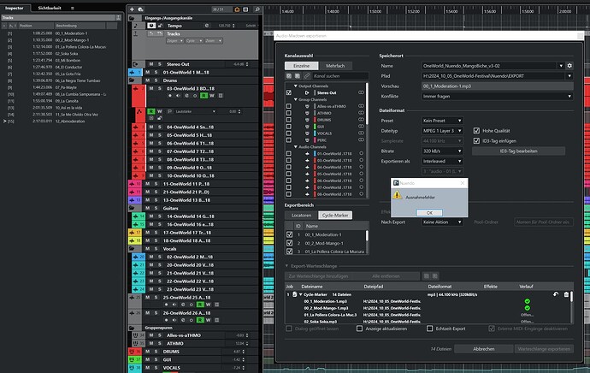This screenshot has width=590, height=373.
Task: Activate the Tempo track toggle
Action: [151, 26]
